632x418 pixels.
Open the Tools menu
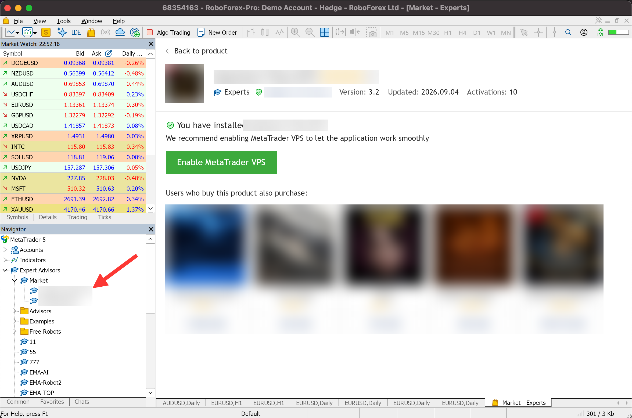(x=63, y=21)
